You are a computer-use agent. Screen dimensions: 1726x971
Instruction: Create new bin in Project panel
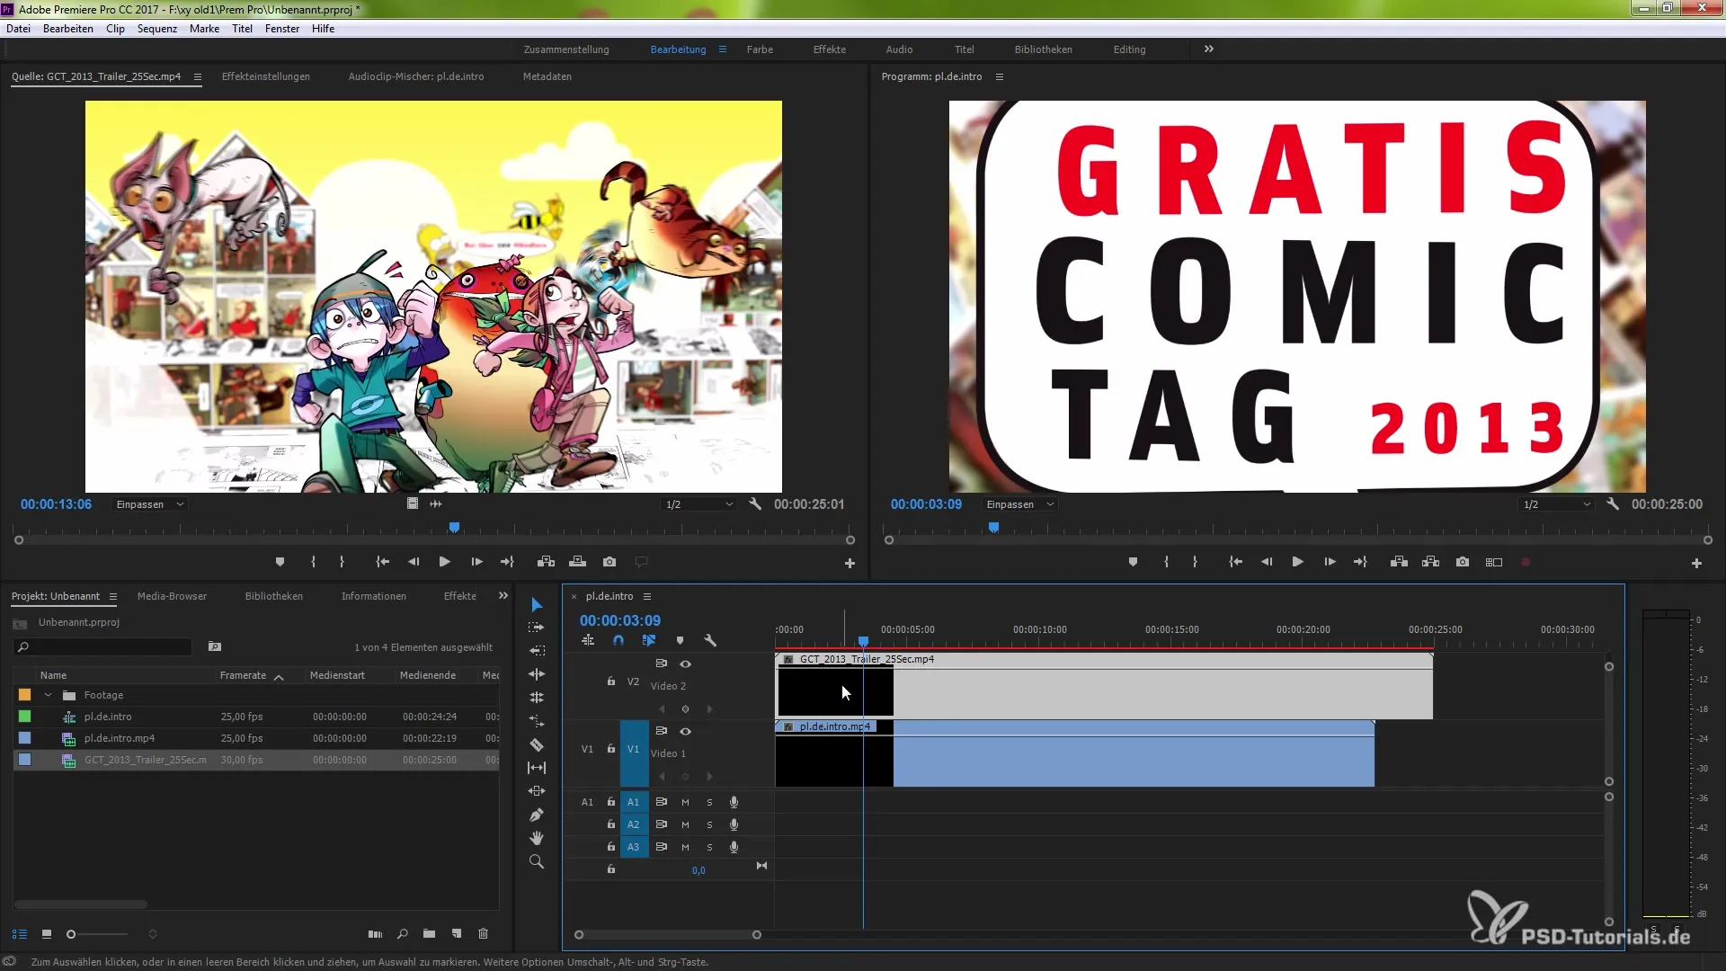[429, 934]
